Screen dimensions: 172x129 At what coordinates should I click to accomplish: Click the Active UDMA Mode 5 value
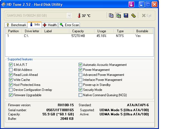(x=124, y=114)
